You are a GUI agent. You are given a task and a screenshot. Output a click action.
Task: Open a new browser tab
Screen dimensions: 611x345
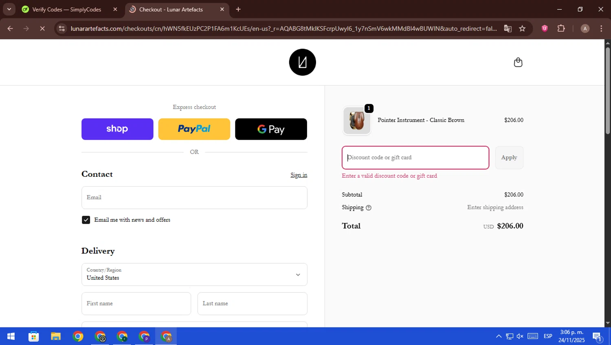pyautogui.click(x=238, y=9)
